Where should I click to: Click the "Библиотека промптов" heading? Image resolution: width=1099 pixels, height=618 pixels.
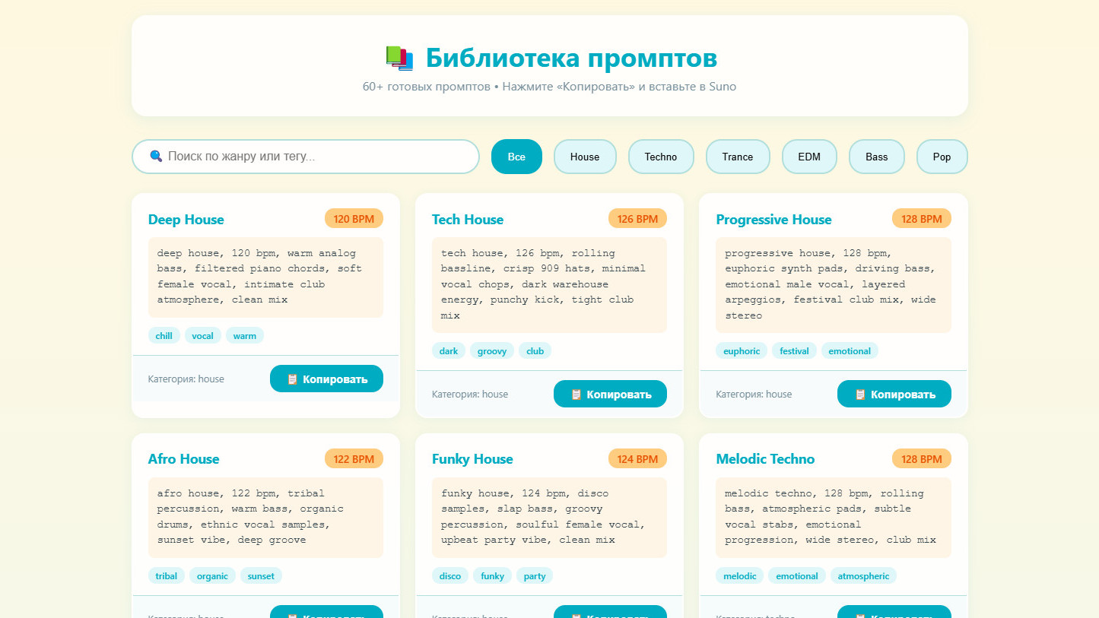tap(571, 58)
